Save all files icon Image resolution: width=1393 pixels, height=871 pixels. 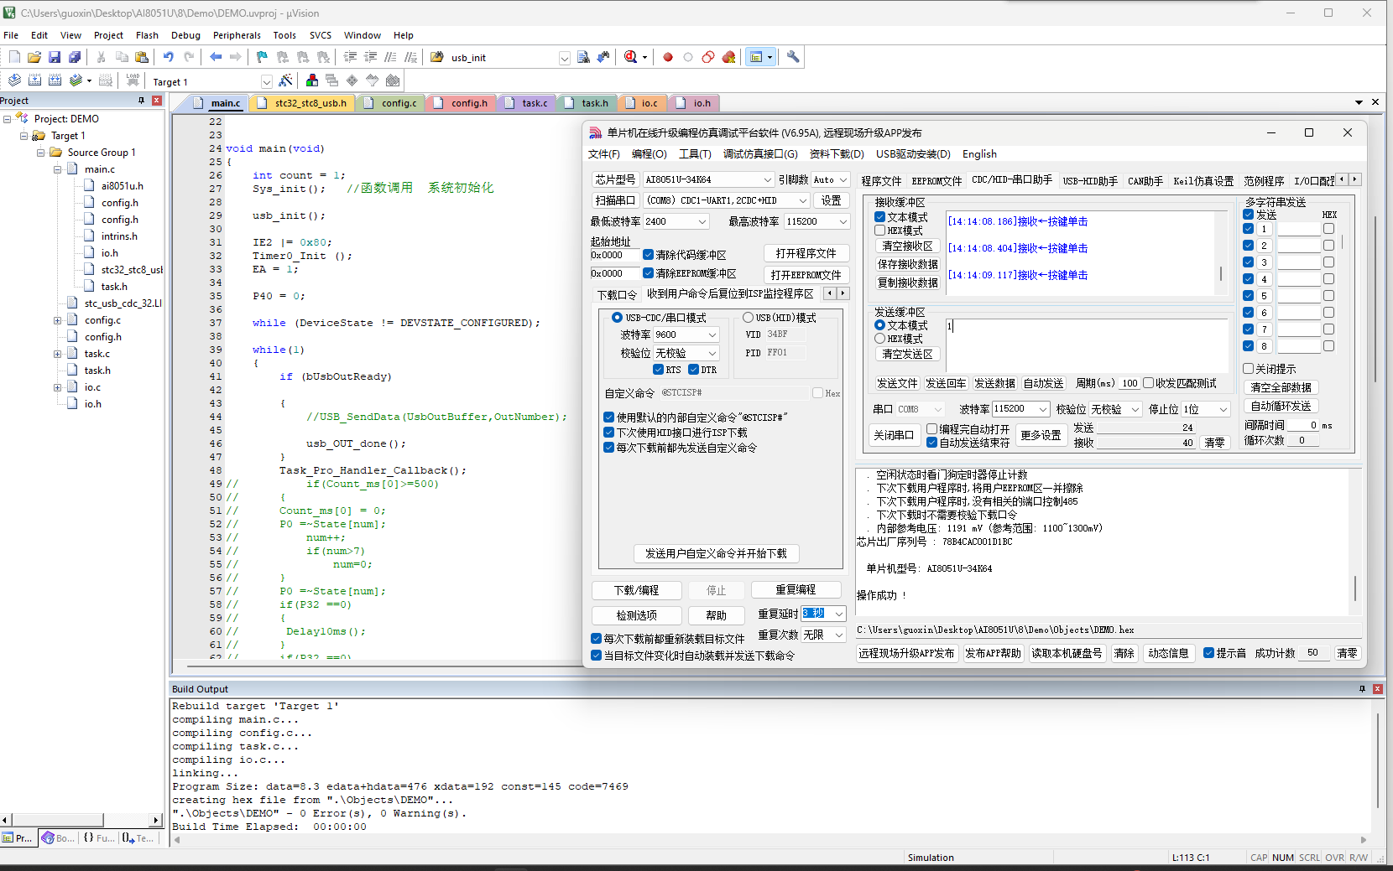click(75, 57)
